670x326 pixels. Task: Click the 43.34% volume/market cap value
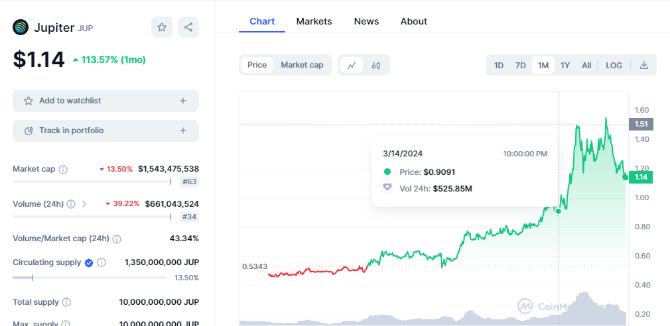point(184,239)
